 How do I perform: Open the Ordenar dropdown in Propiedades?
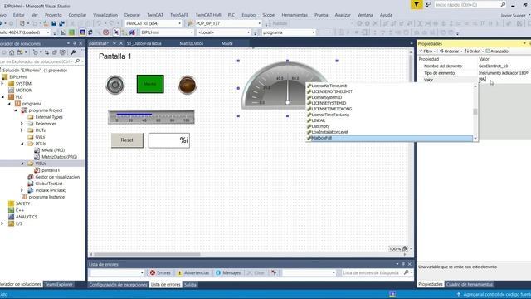pos(451,51)
